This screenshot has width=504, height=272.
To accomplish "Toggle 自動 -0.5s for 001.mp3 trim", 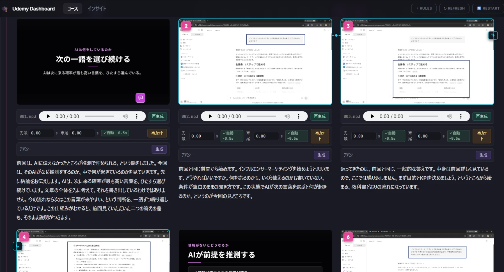I will tap(115, 133).
